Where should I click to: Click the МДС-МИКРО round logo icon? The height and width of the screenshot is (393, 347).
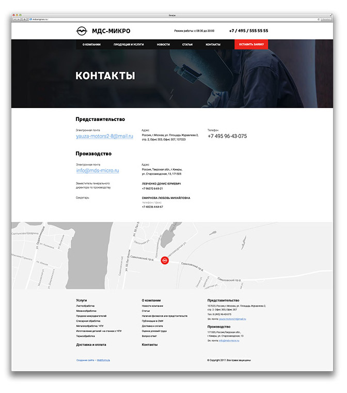[x=82, y=31]
